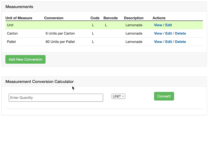Focus the Enter Quantity input field
209x151 pixels.
pos(56,98)
